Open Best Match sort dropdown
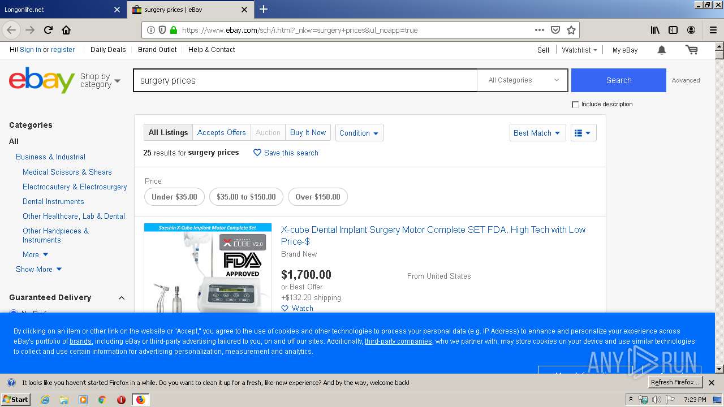Screen dimensions: 724x407 pyautogui.click(x=537, y=133)
